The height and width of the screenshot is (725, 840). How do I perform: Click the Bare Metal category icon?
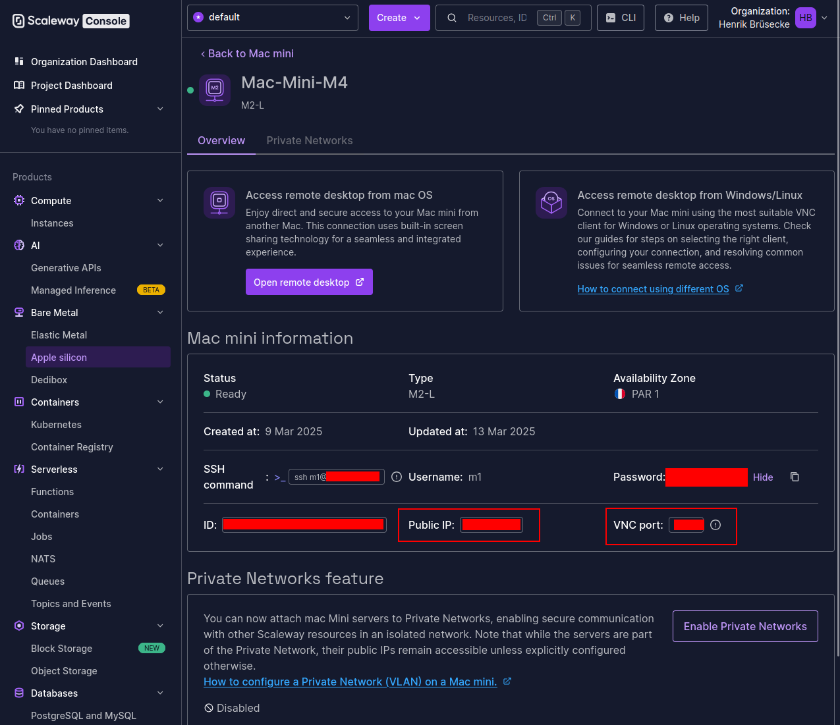[19, 313]
